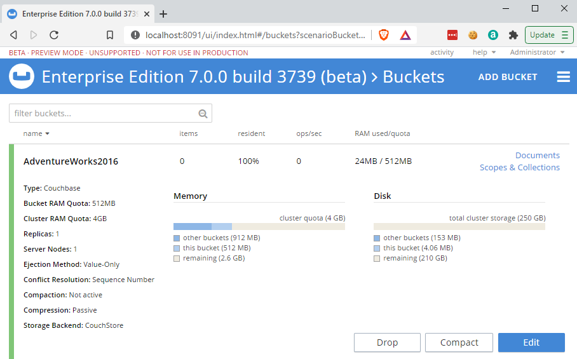This screenshot has width=577, height=359.
Task: Open Documents for AdventureWorks2016
Action: pyautogui.click(x=537, y=155)
